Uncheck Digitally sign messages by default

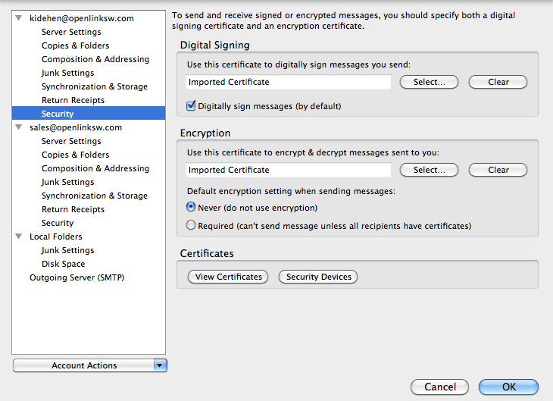pos(191,105)
